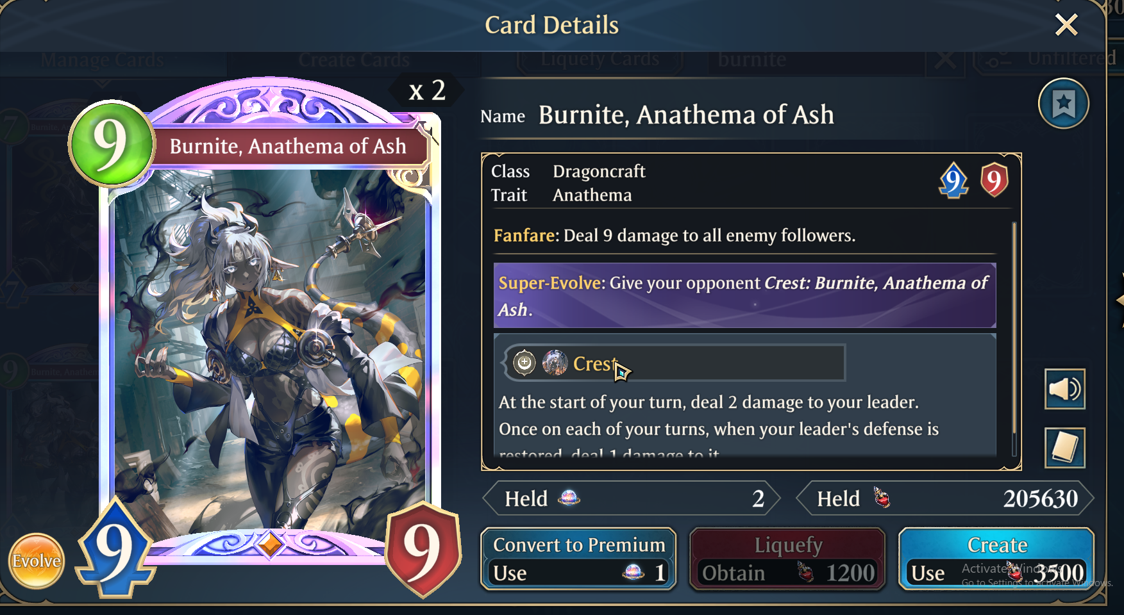1124x615 pixels.
Task: Close the Card Details window
Action: (1066, 25)
